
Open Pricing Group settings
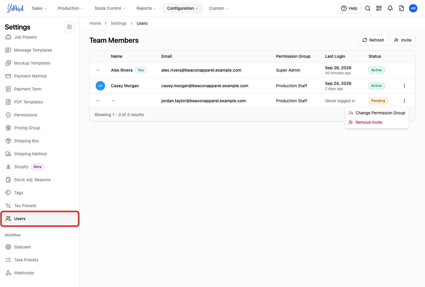[x=40, y=128]
